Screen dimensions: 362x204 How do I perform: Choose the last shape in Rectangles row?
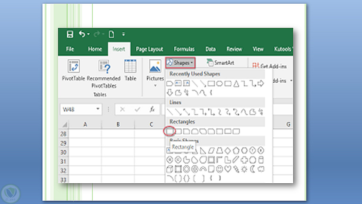coord(236,131)
